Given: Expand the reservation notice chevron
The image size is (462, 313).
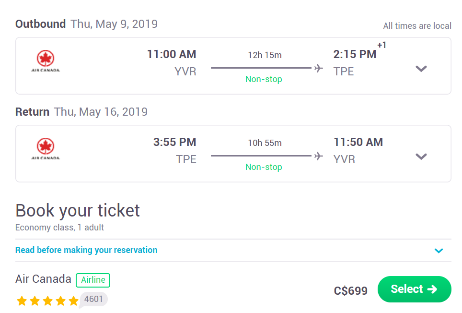Looking at the screenshot, I should tap(439, 251).
